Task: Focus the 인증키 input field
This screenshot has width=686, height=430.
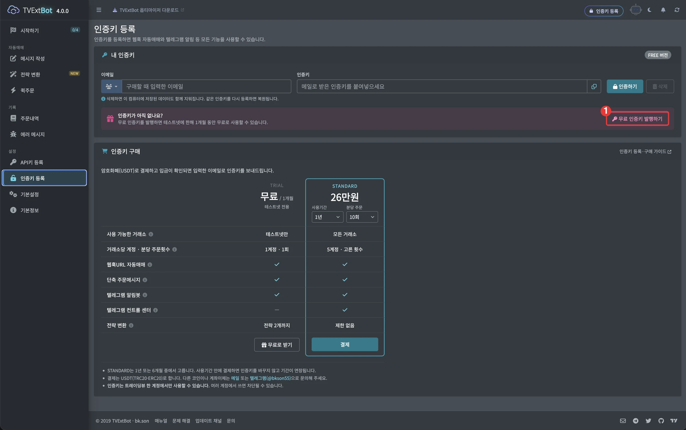Action: (442, 86)
